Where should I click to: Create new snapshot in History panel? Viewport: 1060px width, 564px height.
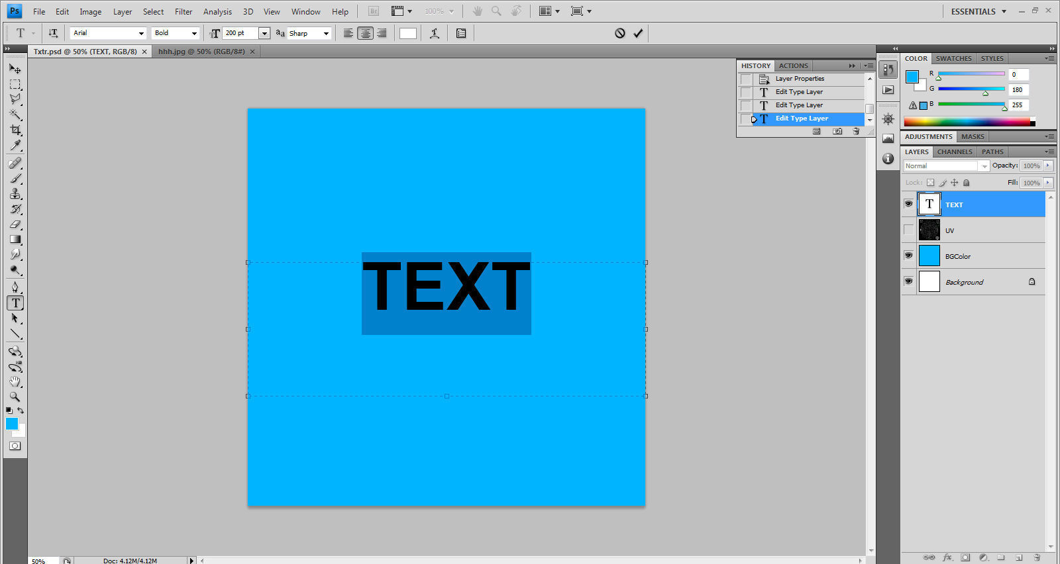click(x=837, y=132)
